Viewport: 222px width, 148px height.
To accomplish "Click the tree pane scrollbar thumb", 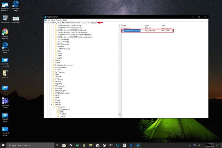I will pos(120,114).
